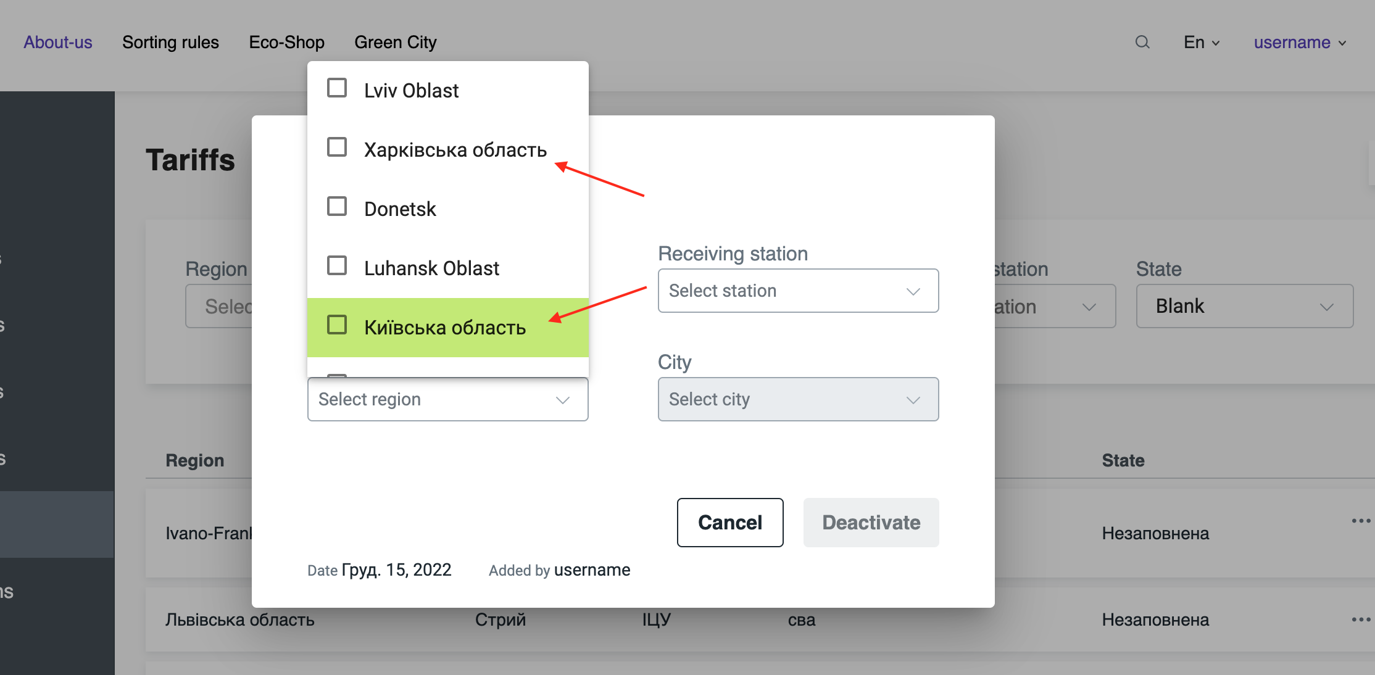Check the Харківська область checkbox
This screenshot has width=1375, height=675.
click(x=337, y=147)
